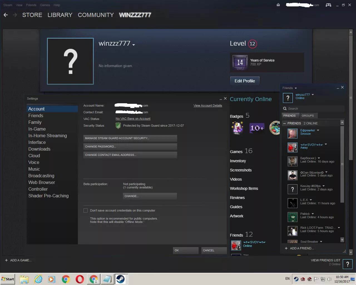Open the dropdown arrow beside Ефрем4er
Image resolution: width=356 pixels, height=285 pixels.
[318, 130]
